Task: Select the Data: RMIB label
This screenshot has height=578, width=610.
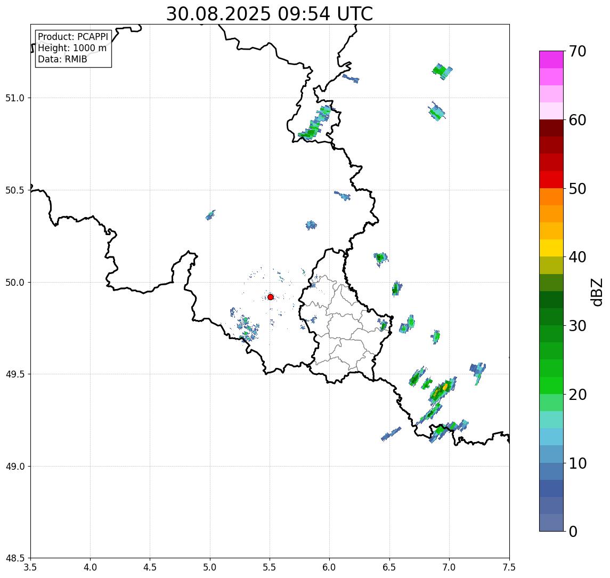Action: click(62, 59)
